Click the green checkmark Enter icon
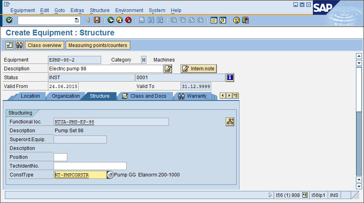Screen dimensions: 364x203 coord(9,20)
